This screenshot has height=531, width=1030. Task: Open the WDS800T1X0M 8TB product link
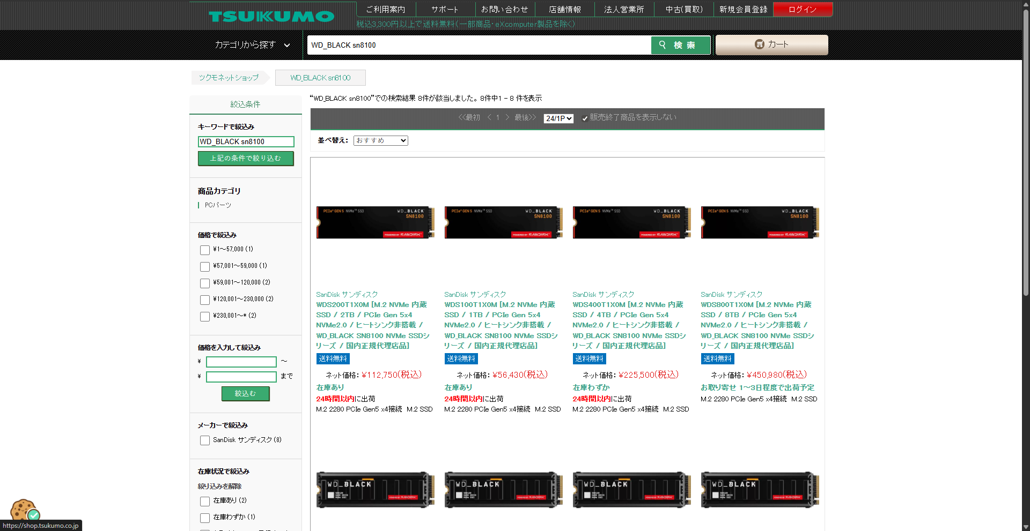tap(757, 325)
